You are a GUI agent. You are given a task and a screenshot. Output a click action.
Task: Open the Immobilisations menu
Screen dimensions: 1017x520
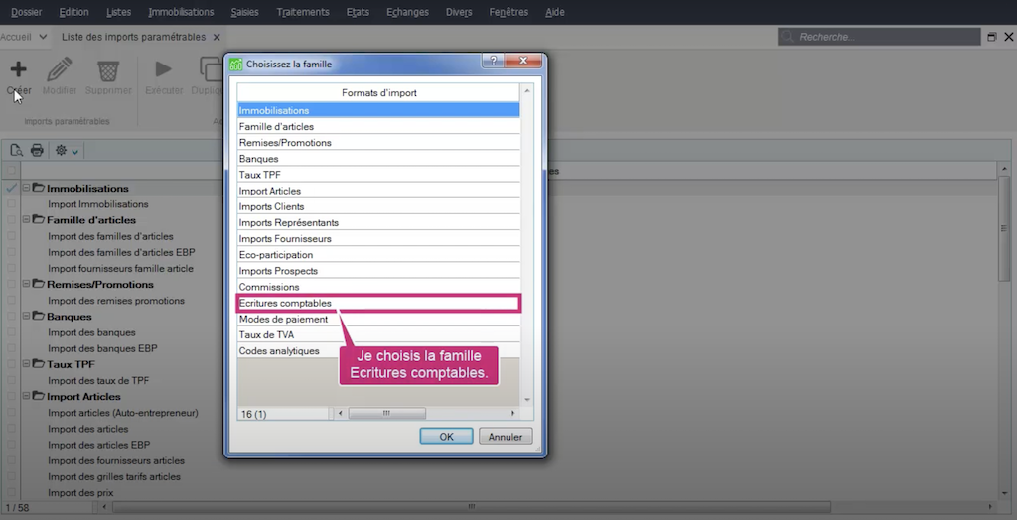181,12
